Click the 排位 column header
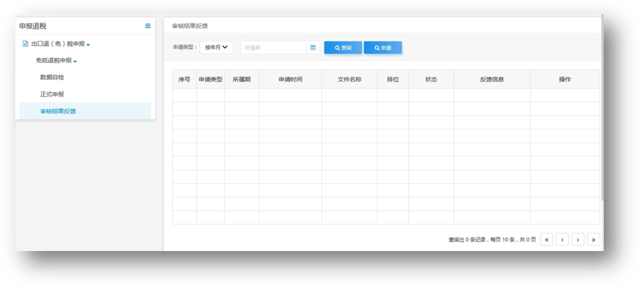639x285 pixels. (x=393, y=79)
